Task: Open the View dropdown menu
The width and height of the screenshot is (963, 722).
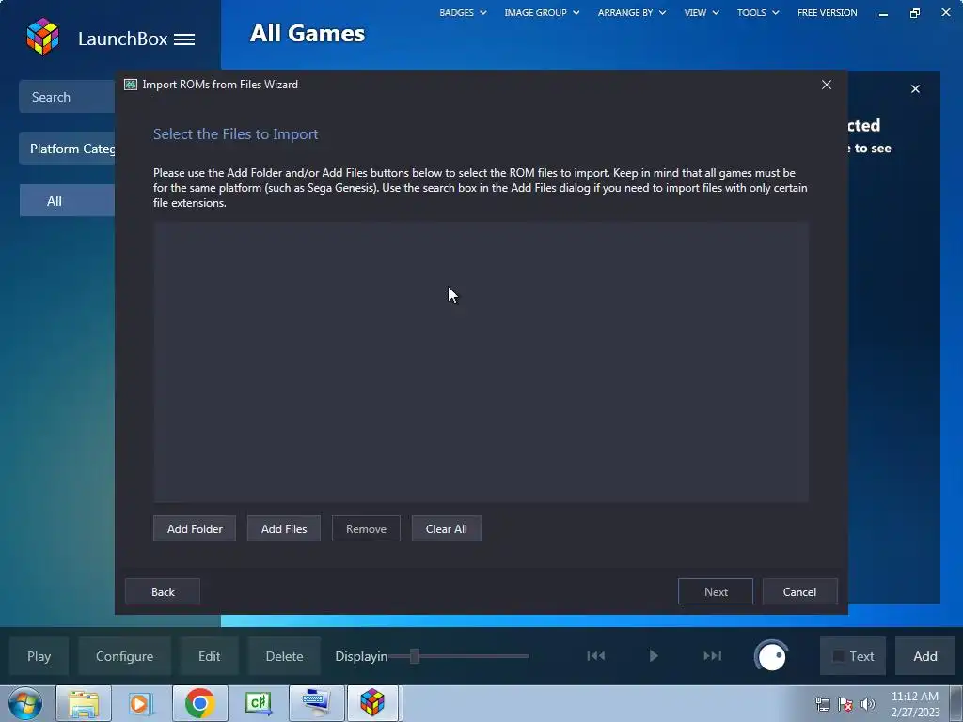Action: (702, 12)
